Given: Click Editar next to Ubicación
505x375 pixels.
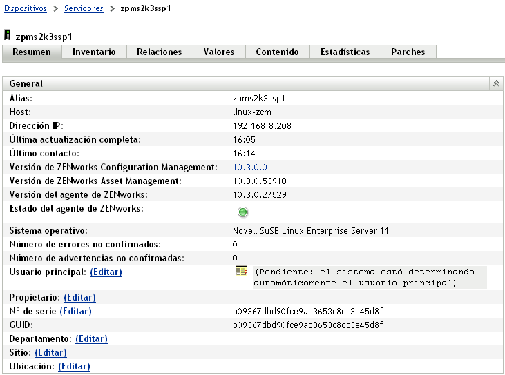Looking at the screenshot, I should (74, 367).
